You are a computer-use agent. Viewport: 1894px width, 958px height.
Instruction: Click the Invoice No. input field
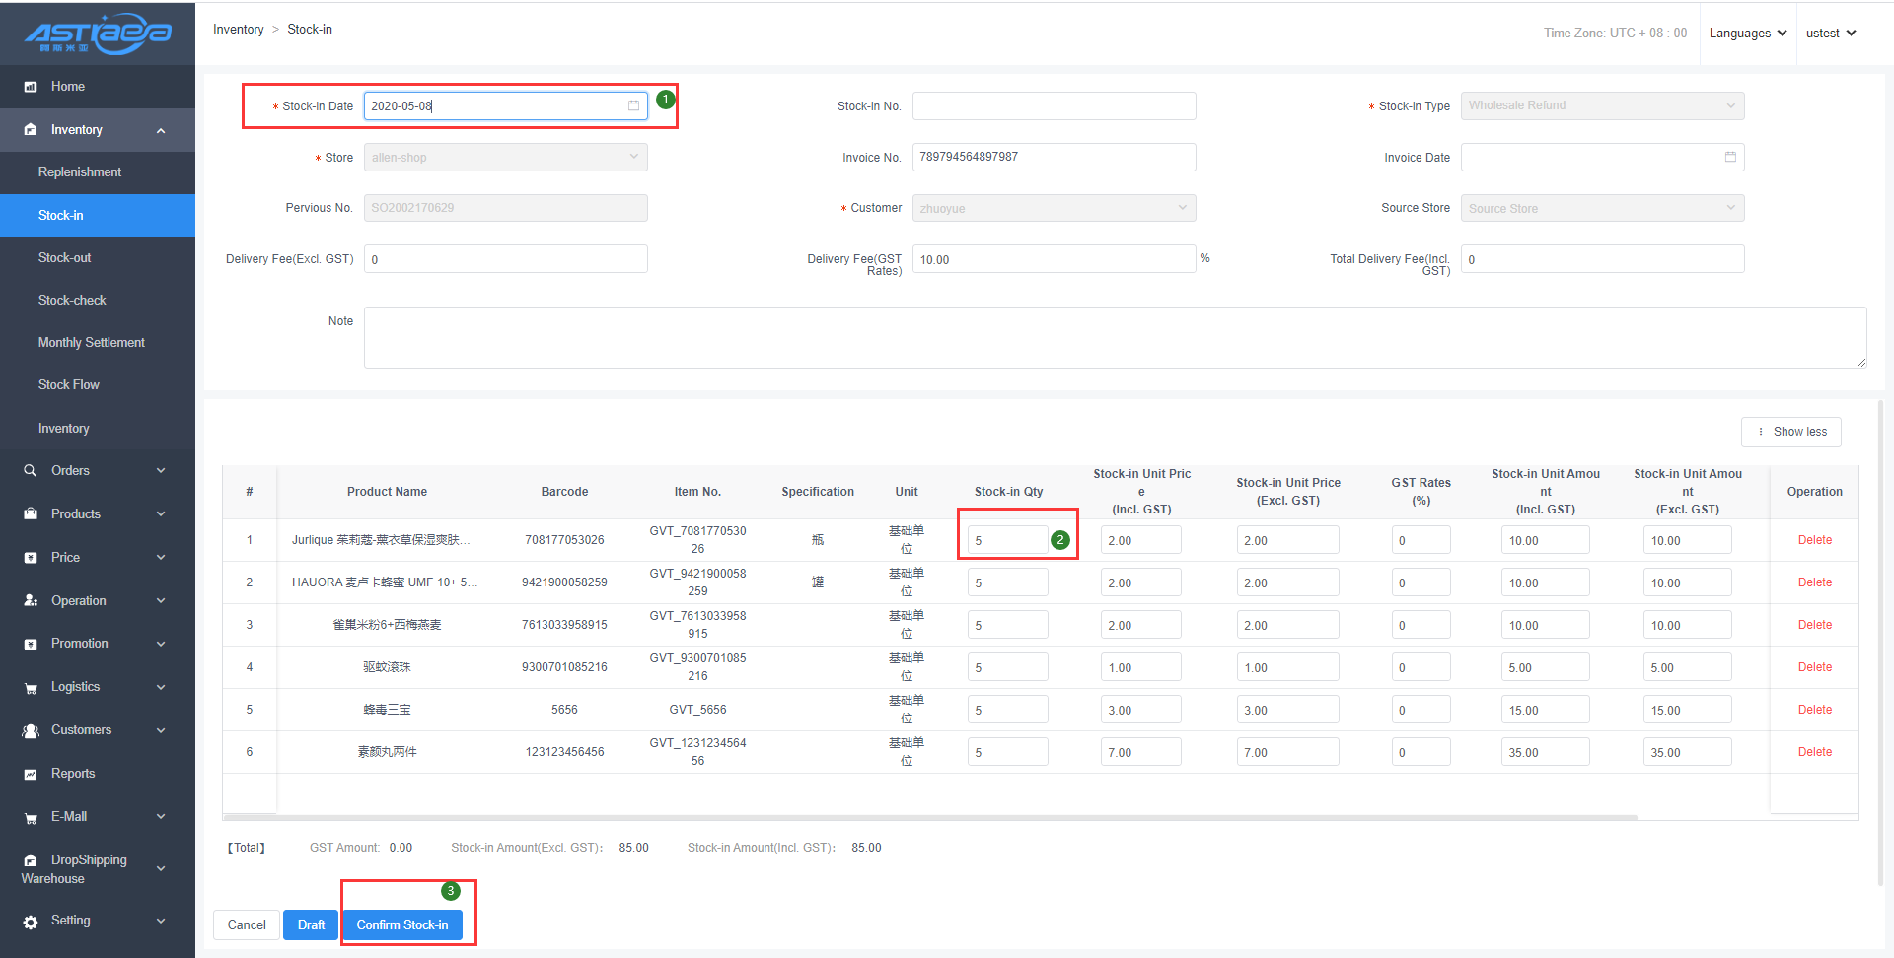click(x=1054, y=157)
